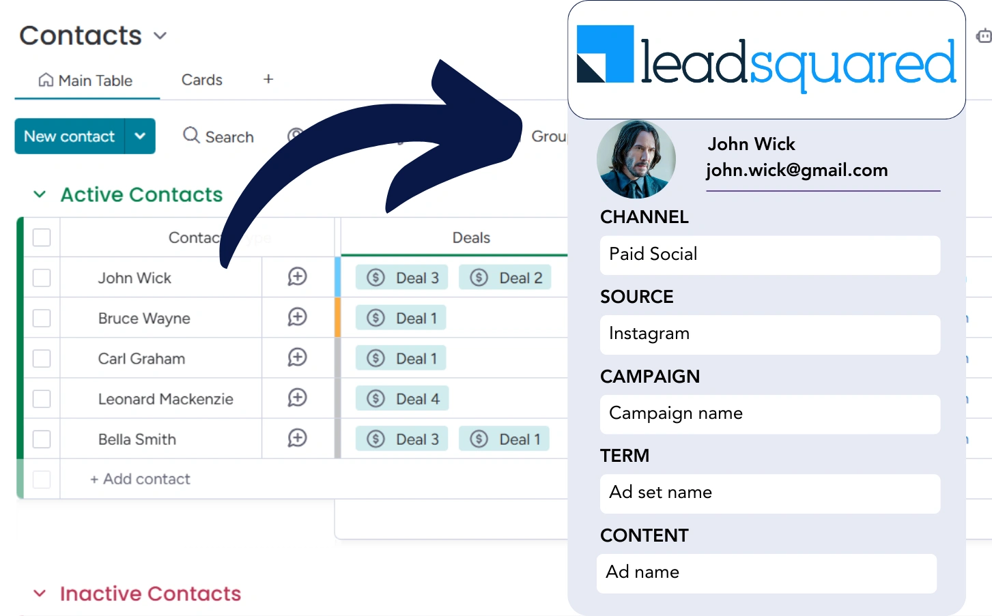The width and height of the screenshot is (992, 616).
Task: Click the Campaign name field
Action: [770, 414]
